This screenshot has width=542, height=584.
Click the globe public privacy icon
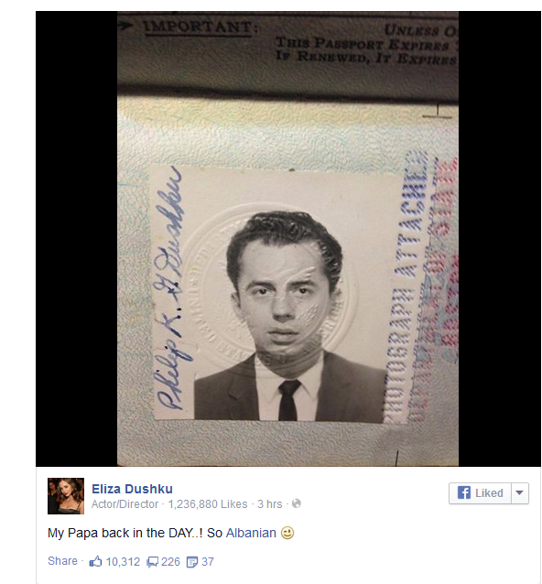(x=297, y=503)
